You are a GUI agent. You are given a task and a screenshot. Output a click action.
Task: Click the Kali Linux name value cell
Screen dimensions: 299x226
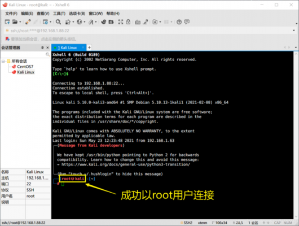click(x=38, y=172)
